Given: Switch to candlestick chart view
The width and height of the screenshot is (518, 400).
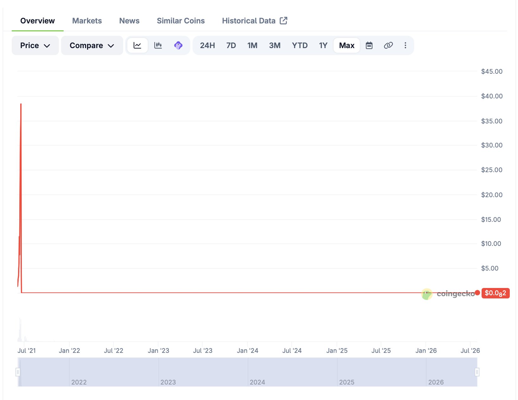Looking at the screenshot, I should (158, 45).
